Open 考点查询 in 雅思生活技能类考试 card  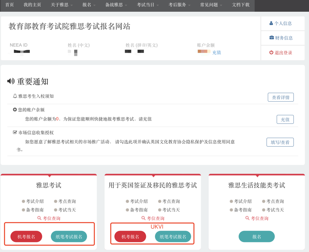[275, 201]
